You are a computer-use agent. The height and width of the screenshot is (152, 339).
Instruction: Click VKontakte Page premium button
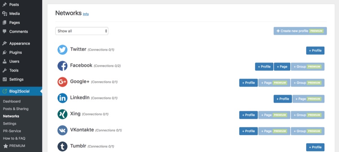(274, 131)
